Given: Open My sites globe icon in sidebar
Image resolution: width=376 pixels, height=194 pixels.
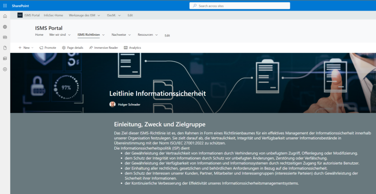Looking at the screenshot, I should (x=5, y=27).
